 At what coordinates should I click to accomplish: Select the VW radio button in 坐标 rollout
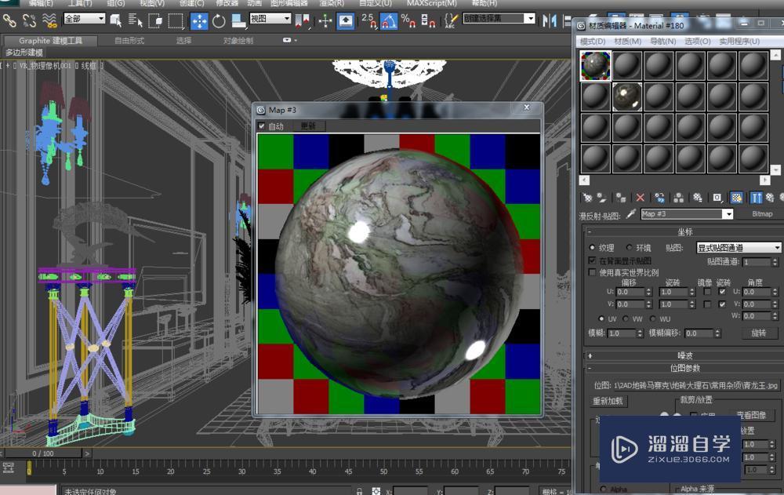626,318
